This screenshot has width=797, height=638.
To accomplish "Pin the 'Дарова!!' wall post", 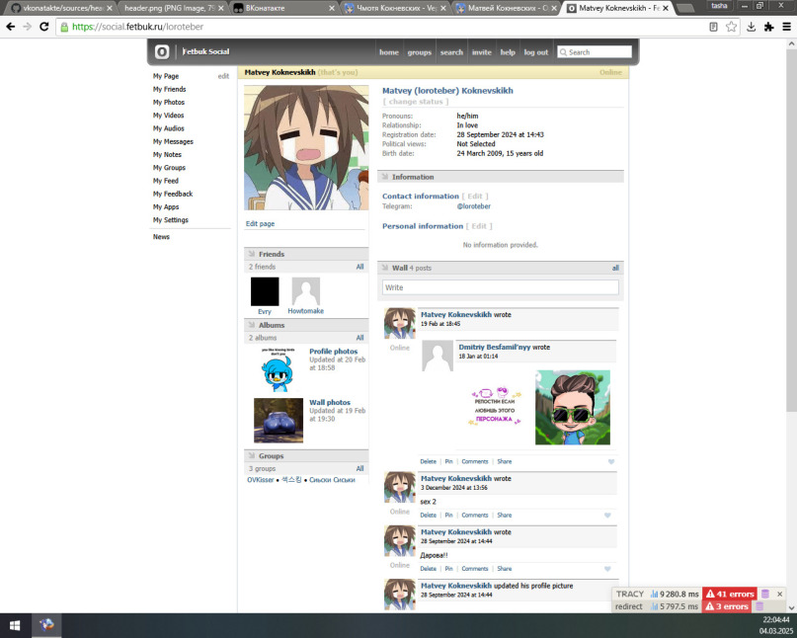I will (x=448, y=569).
